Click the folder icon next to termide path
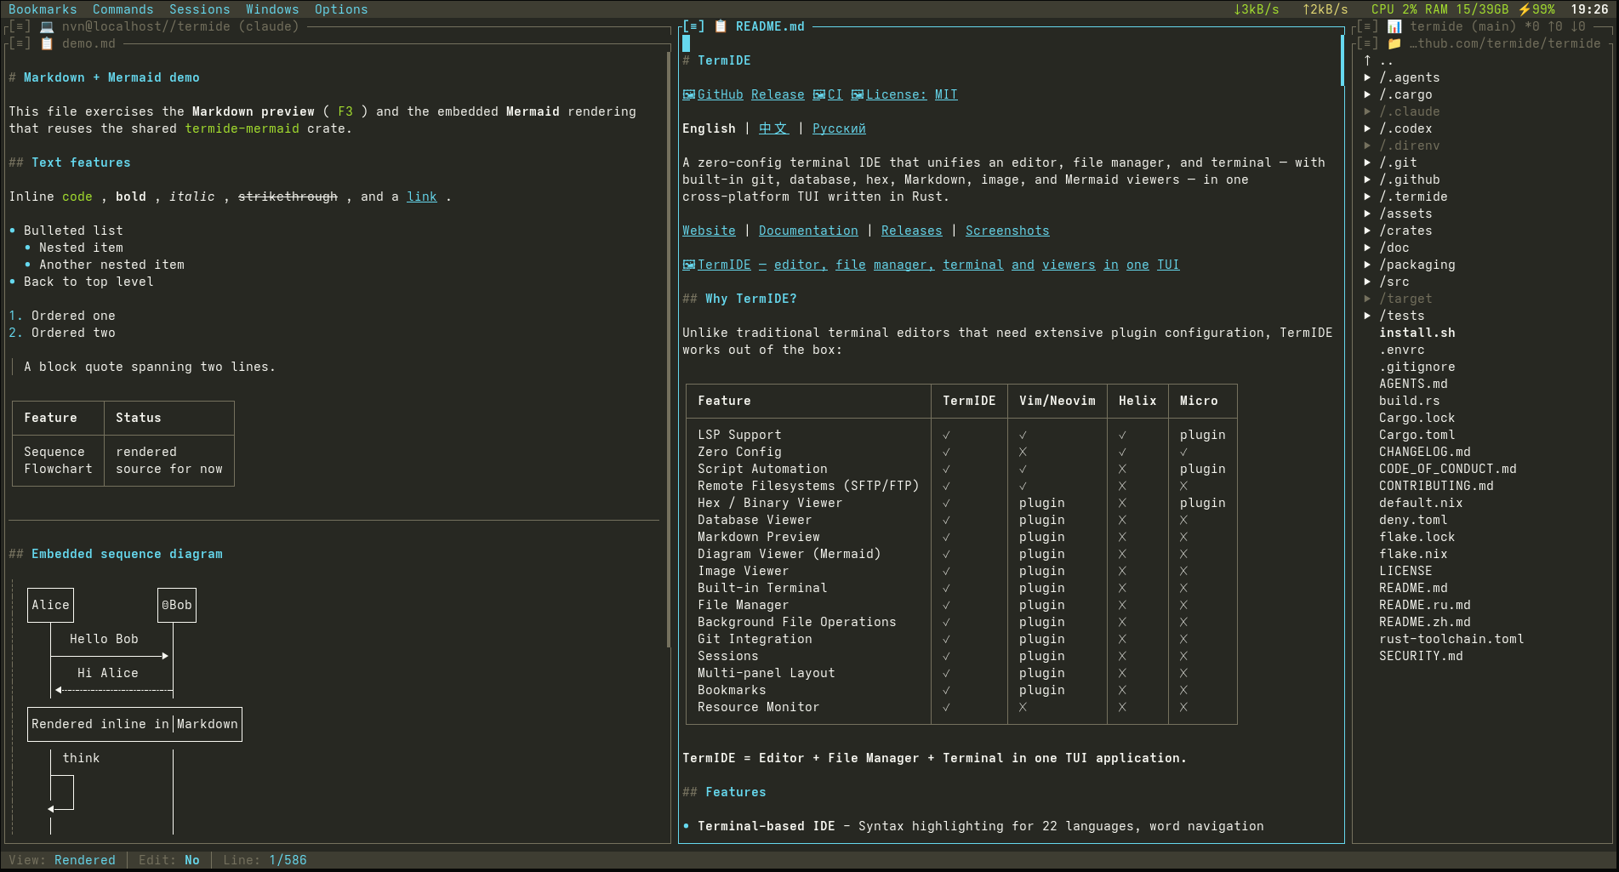The width and height of the screenshot is (1619, 872). [x=1394, y=43]
